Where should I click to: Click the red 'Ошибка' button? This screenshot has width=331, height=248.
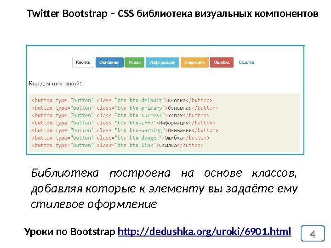[x=222, y=62]
